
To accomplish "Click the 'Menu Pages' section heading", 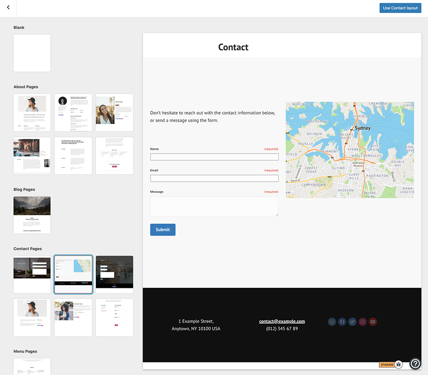I will pos(25,351).
